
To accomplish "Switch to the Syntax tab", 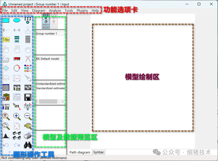I will coord(98,152).
